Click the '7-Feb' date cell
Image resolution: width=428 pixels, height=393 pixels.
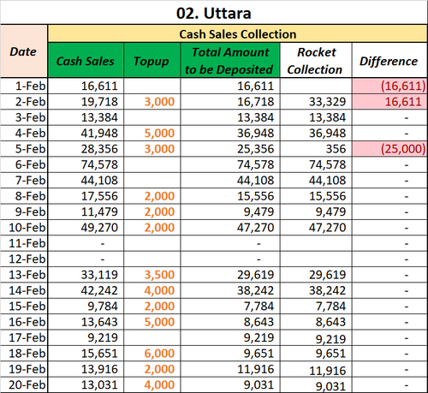pyautogui.click(x=24, y=180)
